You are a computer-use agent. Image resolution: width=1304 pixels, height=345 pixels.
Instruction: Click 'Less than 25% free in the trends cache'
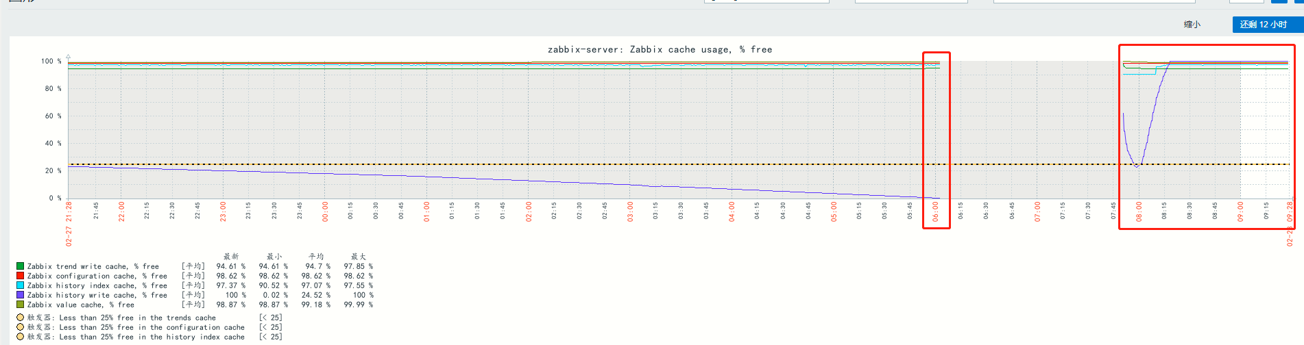[138, 318]
